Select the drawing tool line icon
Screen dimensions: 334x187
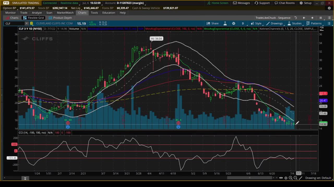(300, 178)
